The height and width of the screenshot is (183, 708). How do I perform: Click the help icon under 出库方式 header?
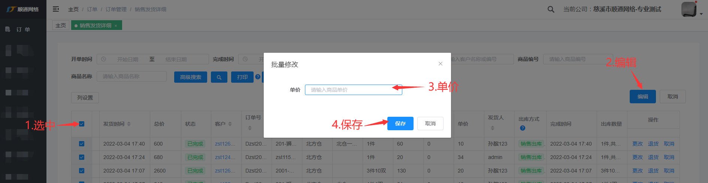(523, 128)
